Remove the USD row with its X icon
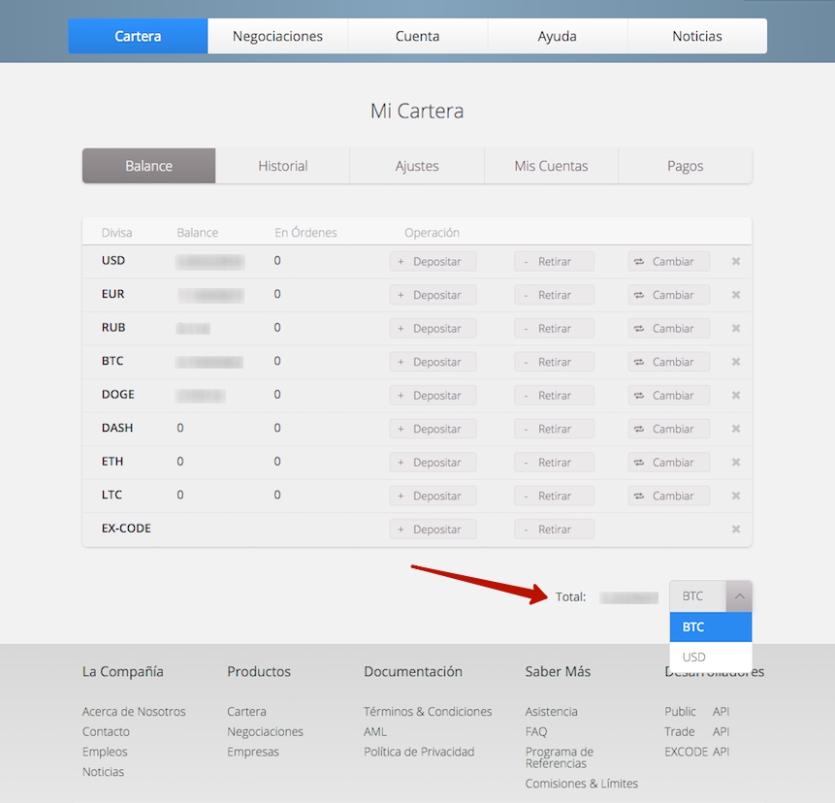Screen dimensions: 835x803 pyautogui.click(x=735, y=261)
